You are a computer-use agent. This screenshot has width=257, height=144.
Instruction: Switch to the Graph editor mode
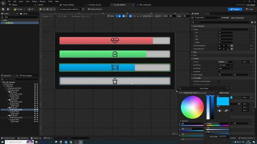click(x=249, y=9)
